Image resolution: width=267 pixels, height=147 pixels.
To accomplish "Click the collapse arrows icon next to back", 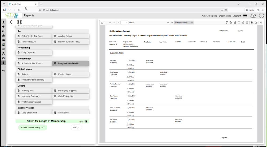I will (19, 22).
